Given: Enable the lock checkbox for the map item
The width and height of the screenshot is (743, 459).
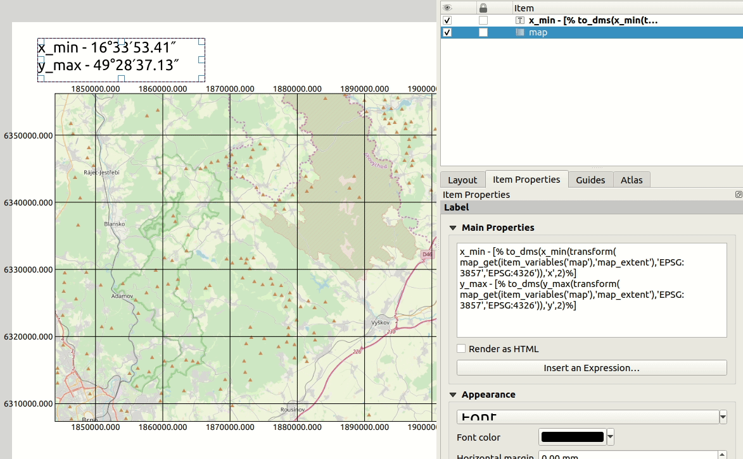Looking at the screenshot, I should point(483,32).
